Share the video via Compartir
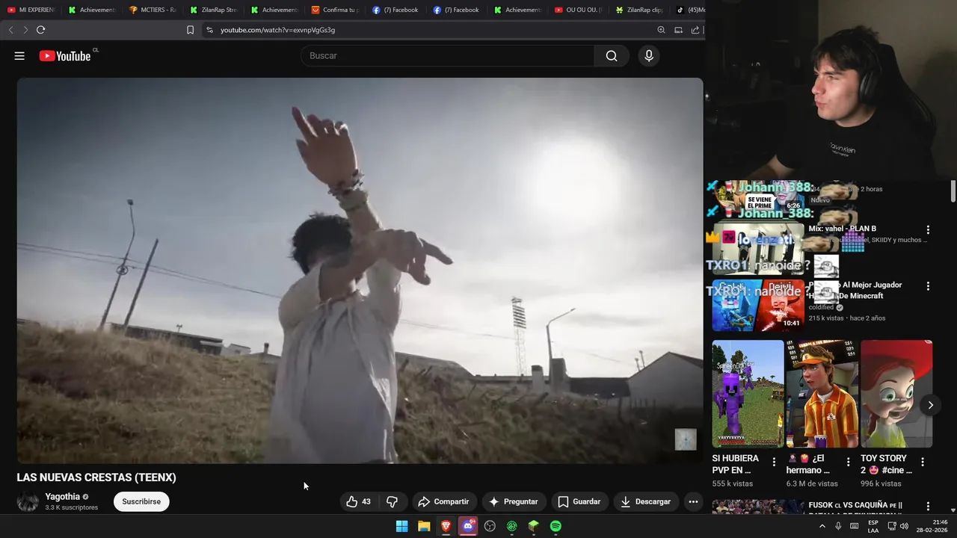This screenshot has height=538, width=957. click(x=443, y=501)
